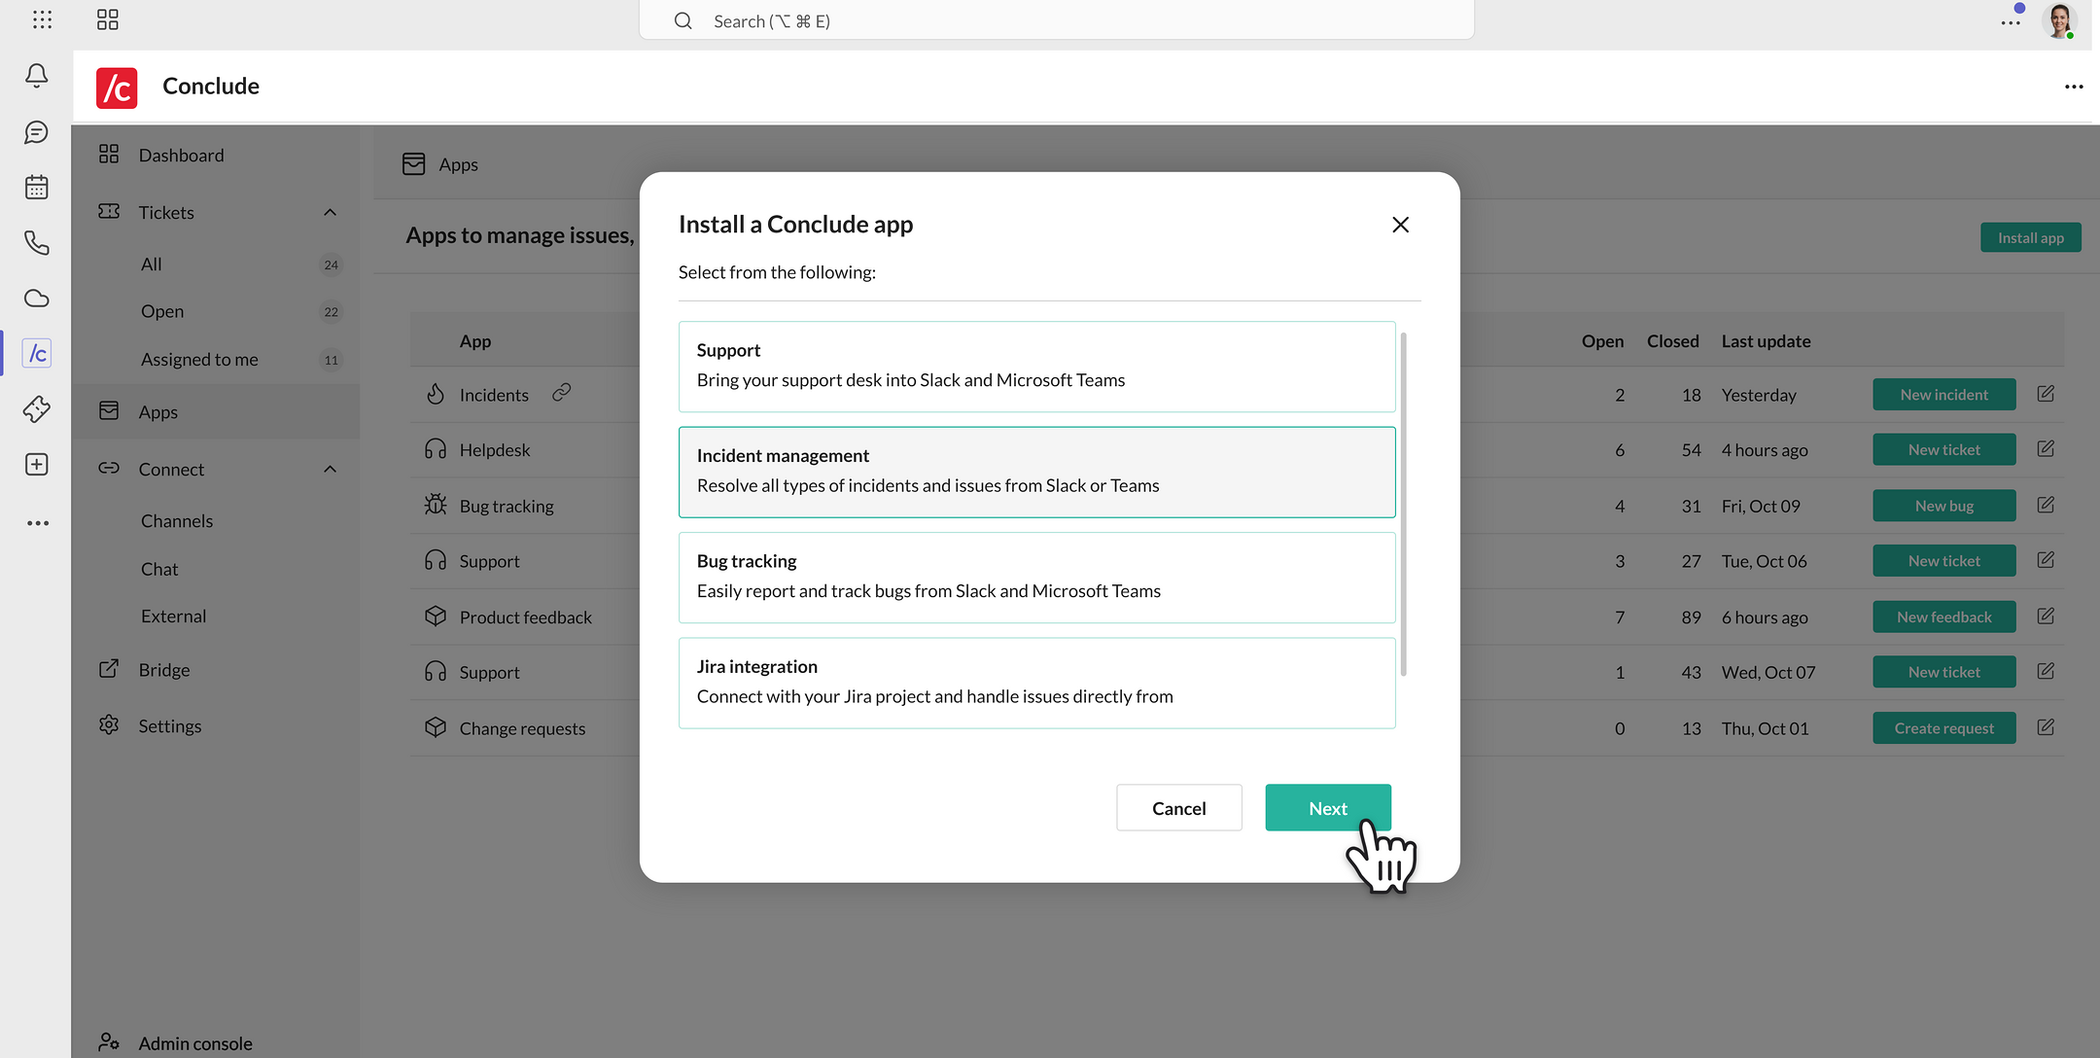Click the Search input field

1057,20
